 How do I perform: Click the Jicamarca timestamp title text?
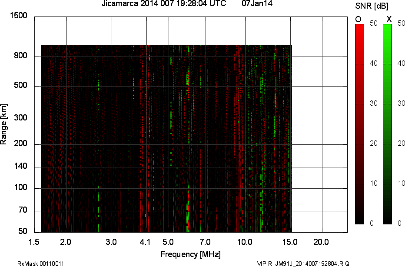coord(163,4)
